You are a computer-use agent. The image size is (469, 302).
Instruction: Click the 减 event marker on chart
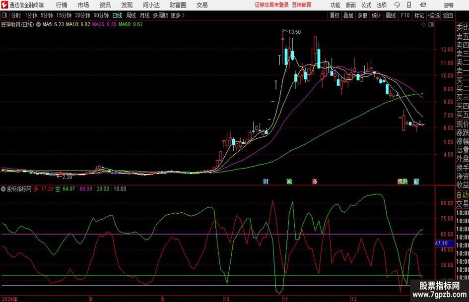click(x=289, y=181)
